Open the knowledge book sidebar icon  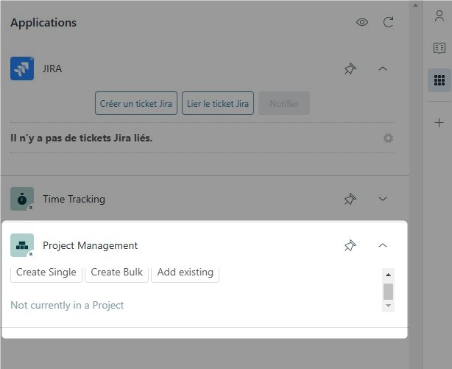[x=439, y=48]
